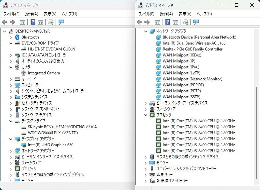Image resolution: width=260 pixels, height=190 pixels.
Task: Click Update driver icon in right window toolbar
Action: (185, 22)
